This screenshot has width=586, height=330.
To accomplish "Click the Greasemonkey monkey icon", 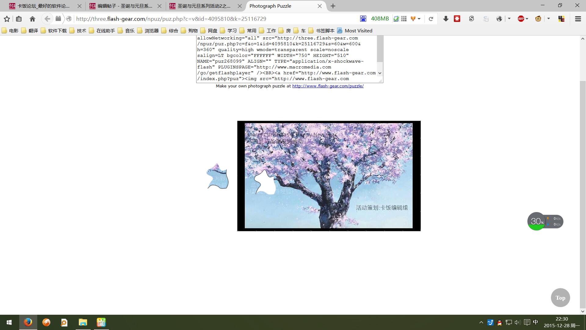I will (538, 19).
